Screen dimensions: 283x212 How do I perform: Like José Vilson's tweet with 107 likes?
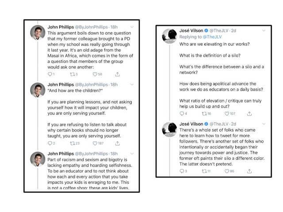coord(227,114)
